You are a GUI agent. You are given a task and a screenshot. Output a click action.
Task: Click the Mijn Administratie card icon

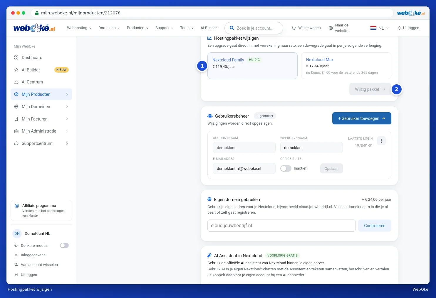(16, 131)
